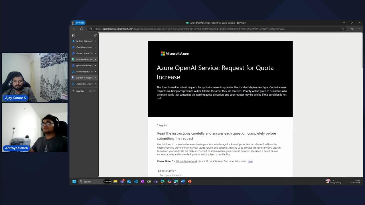Click the InPrivate profile badge
The image size is (365, 205).
pyautogui.click(x=78, y=23)
